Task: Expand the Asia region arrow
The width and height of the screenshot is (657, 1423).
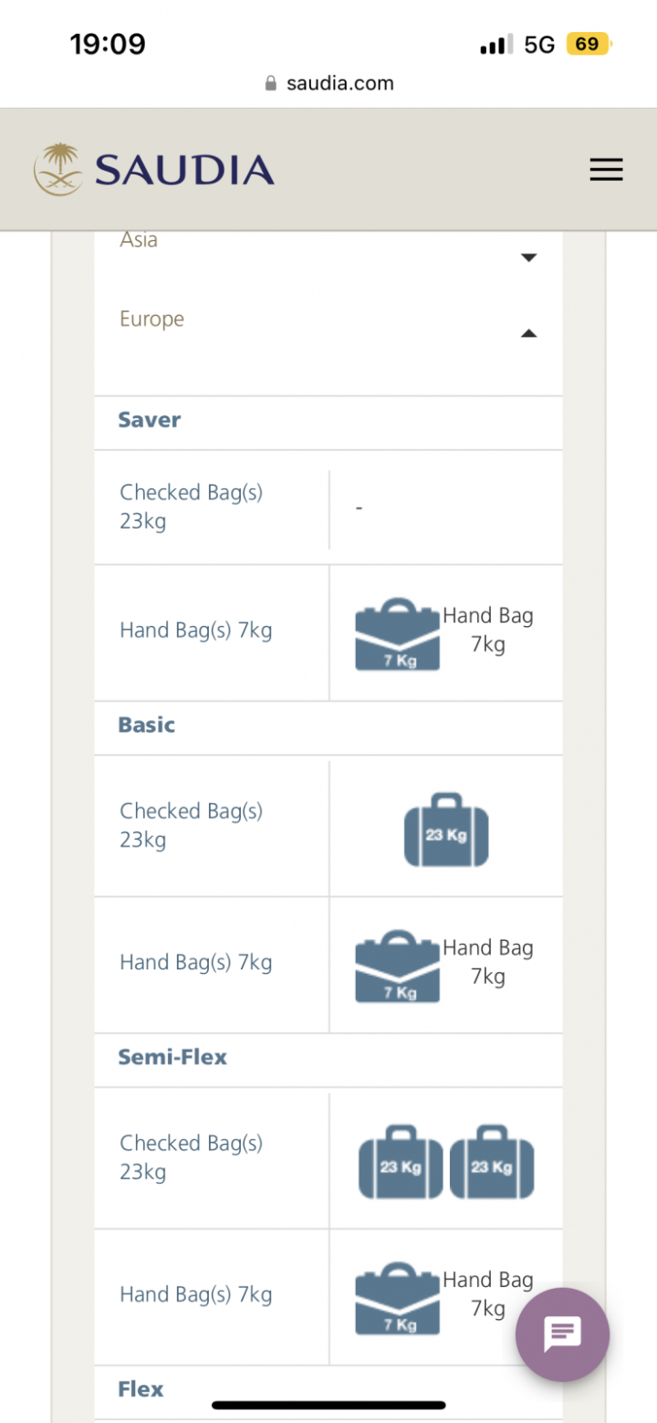Action: pos(528,257)
